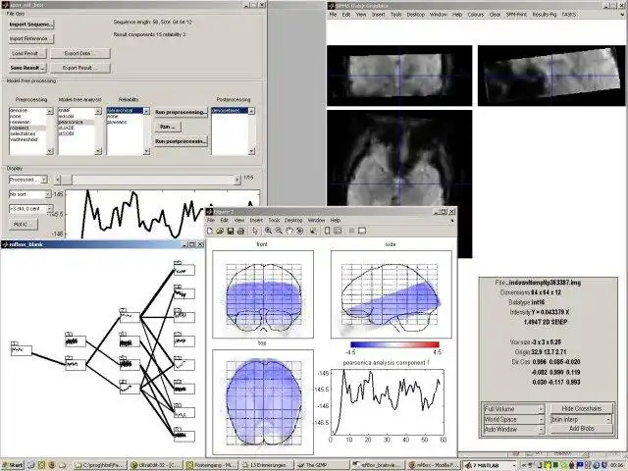The height and width of the screenshot is (471, 628).
Task: Click the axial brain slice in SPM Graphics
Action: 399,183
